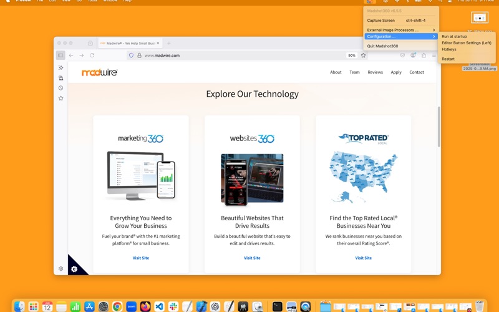Open the App Store from the Dock

click(x=89, y=306)
